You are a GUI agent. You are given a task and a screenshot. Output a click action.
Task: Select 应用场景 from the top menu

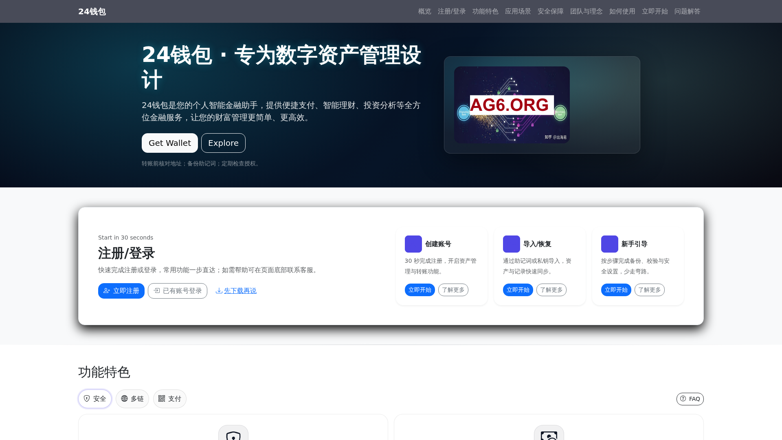coord(518,11)
